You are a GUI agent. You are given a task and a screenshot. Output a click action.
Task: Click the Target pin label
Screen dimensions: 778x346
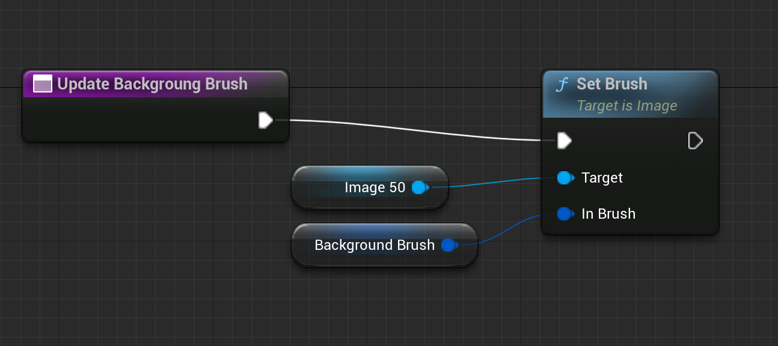click(x=602, y=178)
